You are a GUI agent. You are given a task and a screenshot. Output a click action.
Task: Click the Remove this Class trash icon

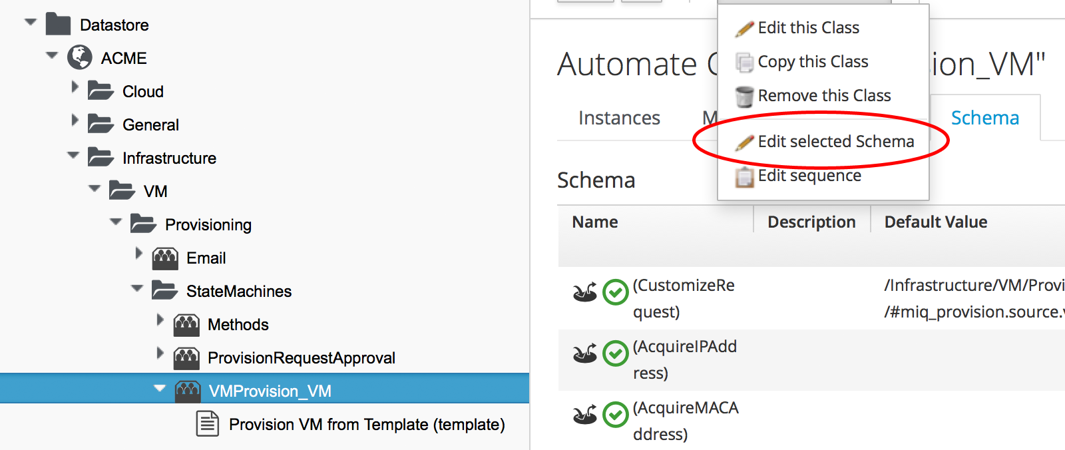point(744,96)
